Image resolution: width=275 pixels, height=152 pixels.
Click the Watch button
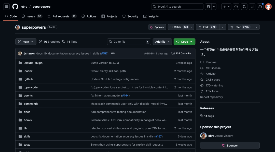[178, 27]
